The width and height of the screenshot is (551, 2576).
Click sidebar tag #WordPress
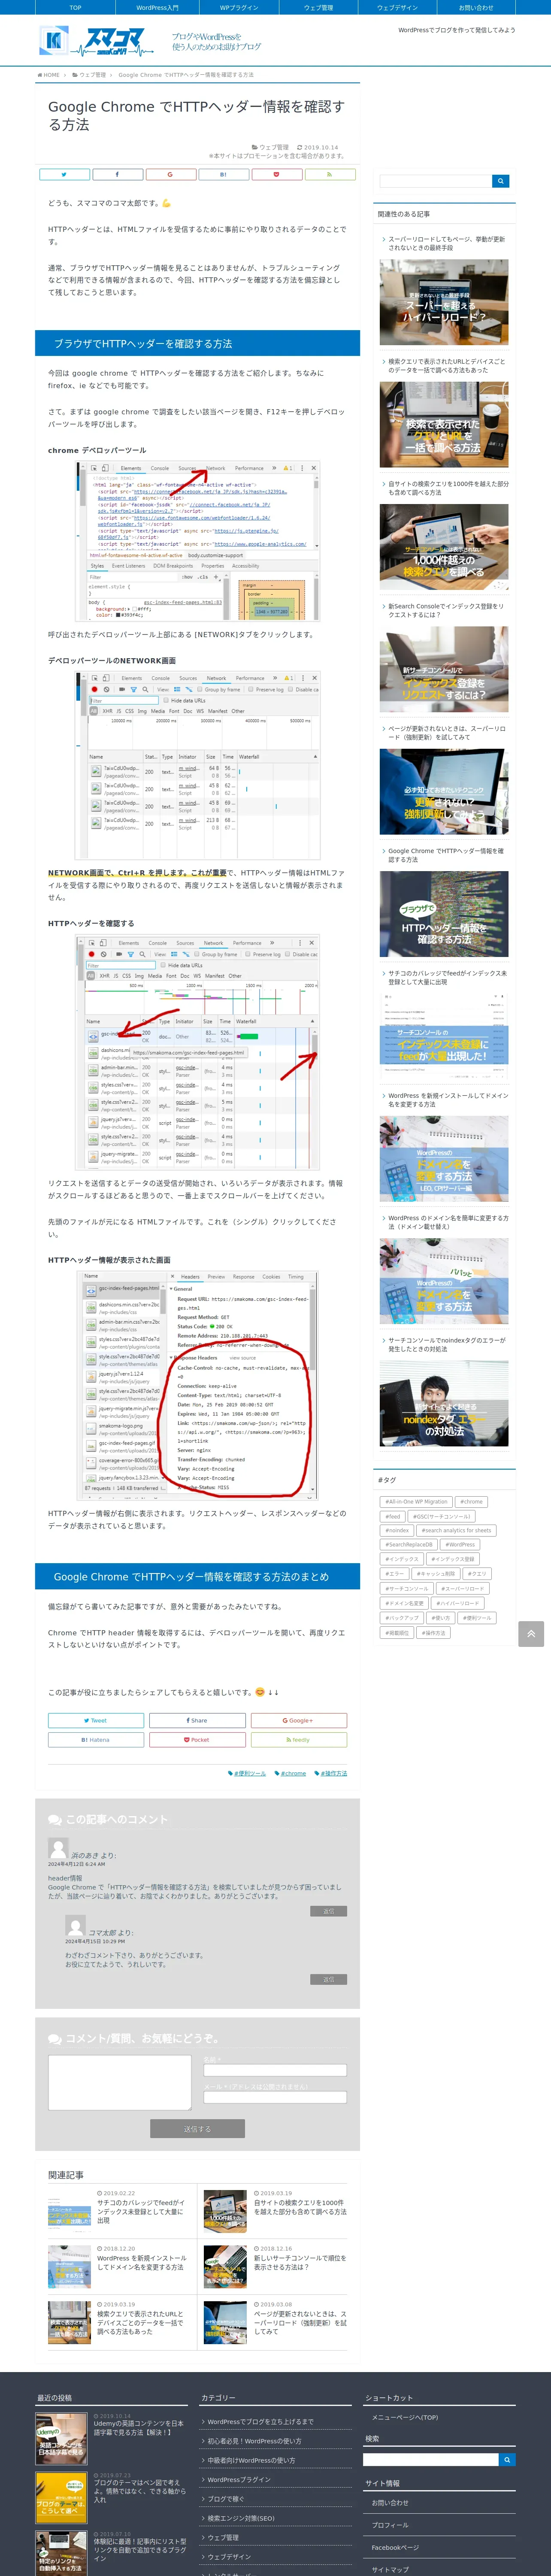pyautogui.click(x=460, y=1545)
